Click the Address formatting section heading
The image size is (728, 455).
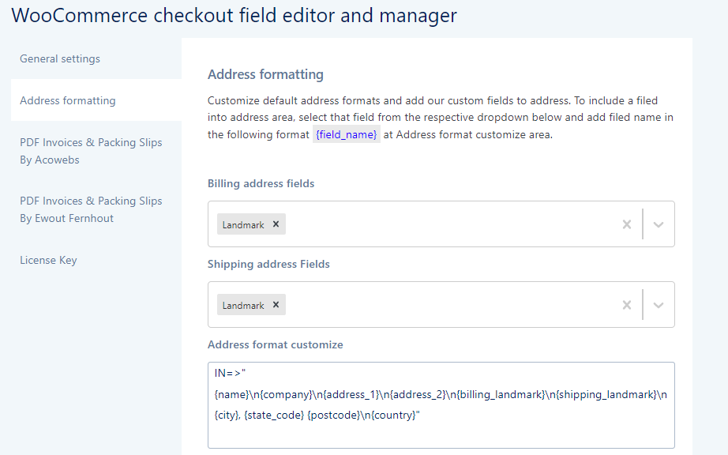pyautogui.click(x=265, y=74)
